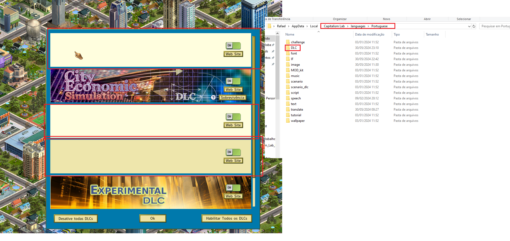Sort by Tipo column header

pyautogui.click(x=397, y=34)
